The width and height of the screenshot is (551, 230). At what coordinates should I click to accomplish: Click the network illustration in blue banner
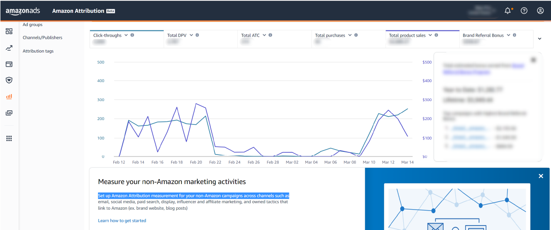tap(457, 209)
